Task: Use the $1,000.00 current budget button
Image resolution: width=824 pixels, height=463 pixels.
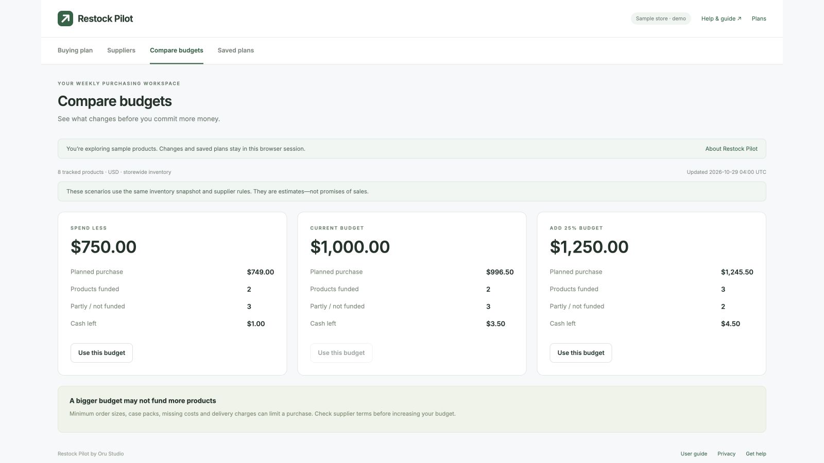Action: pos(341,353)
